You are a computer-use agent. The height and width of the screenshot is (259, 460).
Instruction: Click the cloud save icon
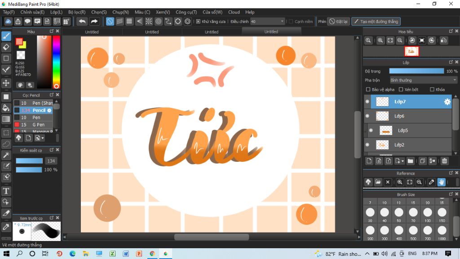(8, 22)
